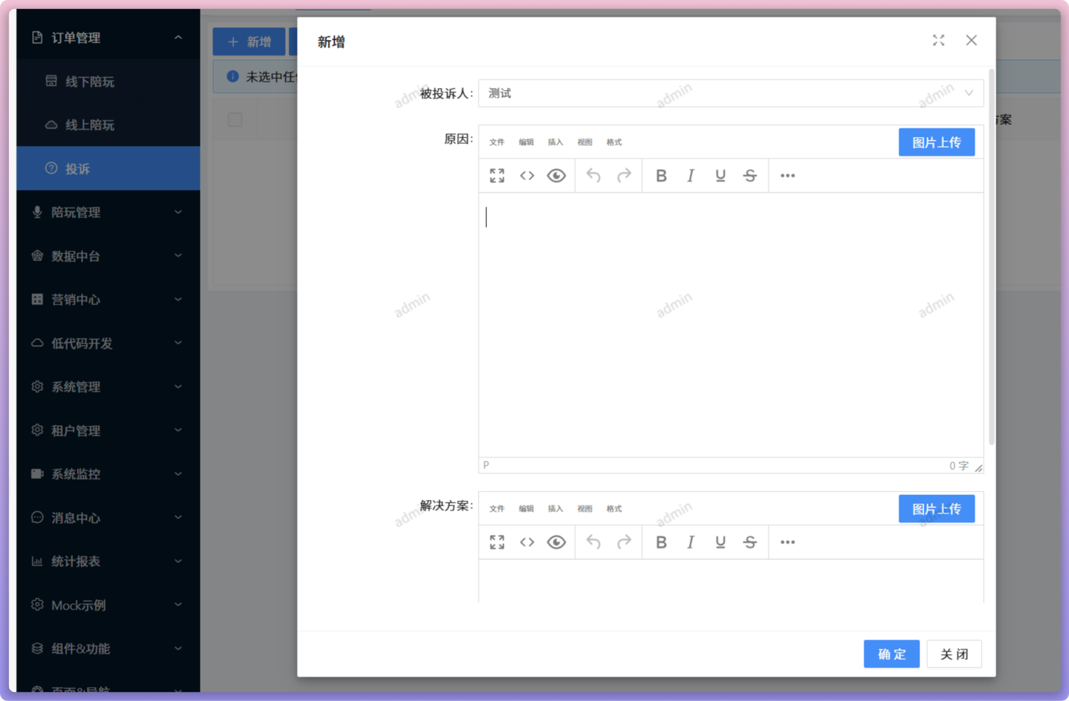The height and width of the screenshot is (701, 1069).
Task: Undo changes in the reason editor
Action: tap(592, 175)
